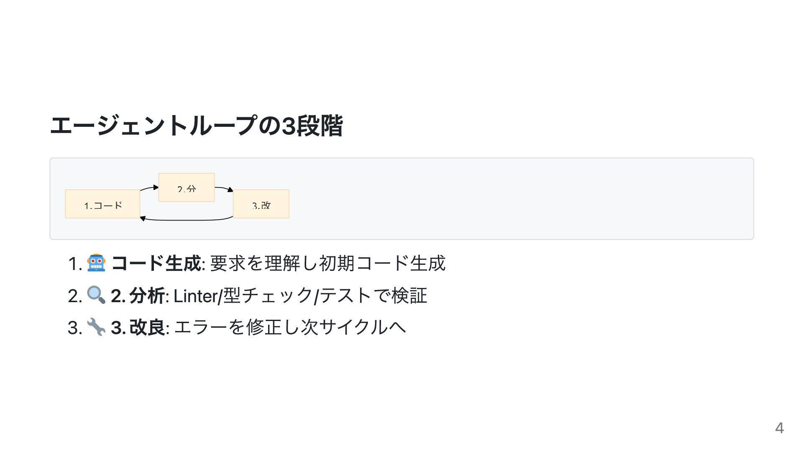
Task: Select the 1.コード diagram node
Action: point(102,204)
